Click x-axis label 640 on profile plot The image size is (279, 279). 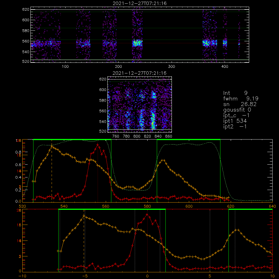[x=272, y=206]
